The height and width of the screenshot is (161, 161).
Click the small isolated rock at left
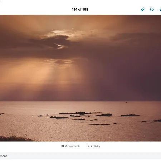40,116
